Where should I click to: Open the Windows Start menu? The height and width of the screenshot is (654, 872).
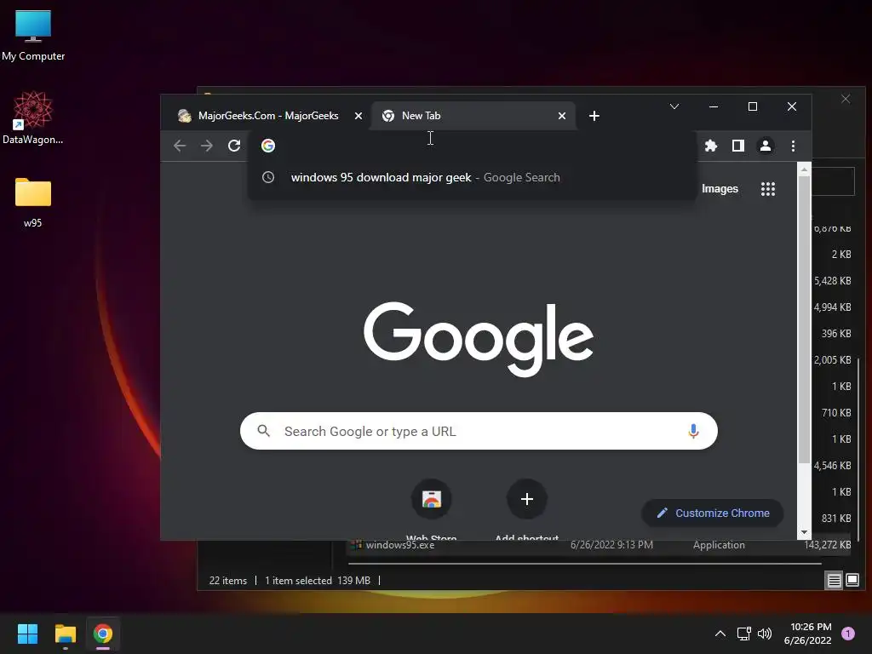click(x=27, y=634)
